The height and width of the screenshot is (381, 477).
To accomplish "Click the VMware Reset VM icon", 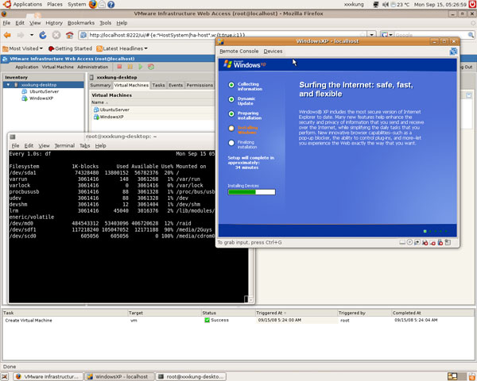I will (151, 67).
